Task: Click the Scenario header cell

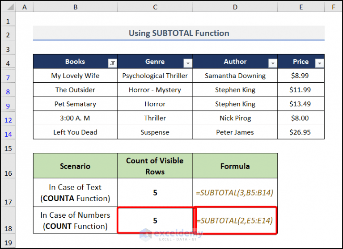Action: 75,166
